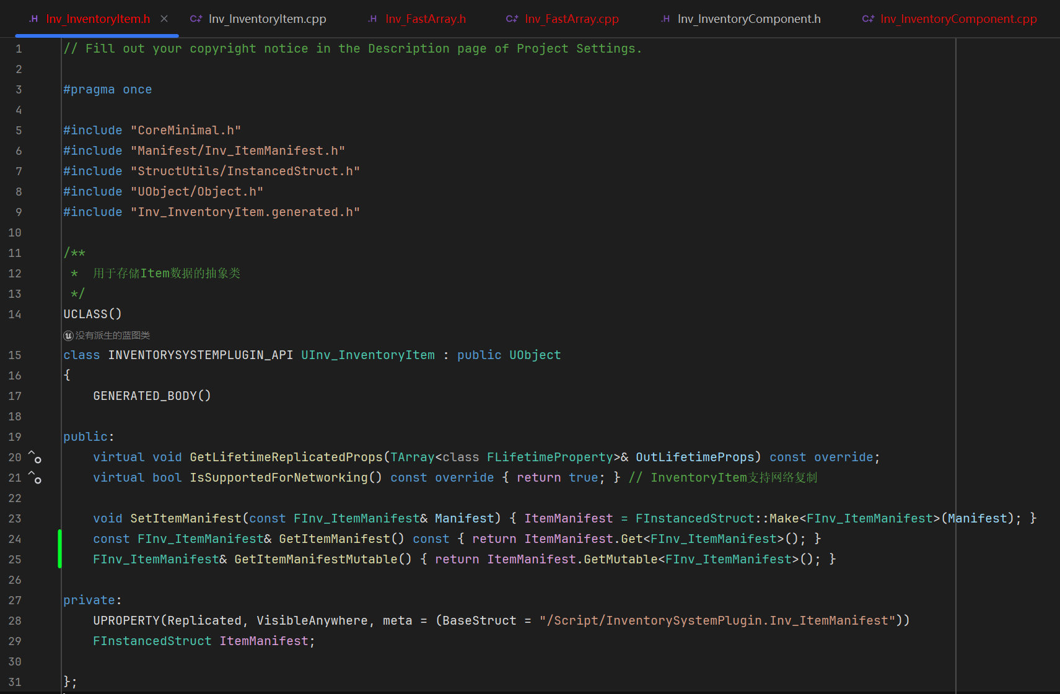Select the Inv_FastArray.cpp tab

[563, 19]
